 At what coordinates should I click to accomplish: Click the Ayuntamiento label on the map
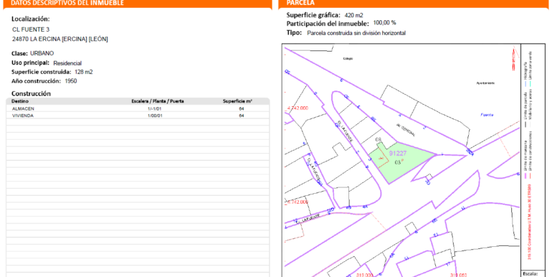point(485,83)
